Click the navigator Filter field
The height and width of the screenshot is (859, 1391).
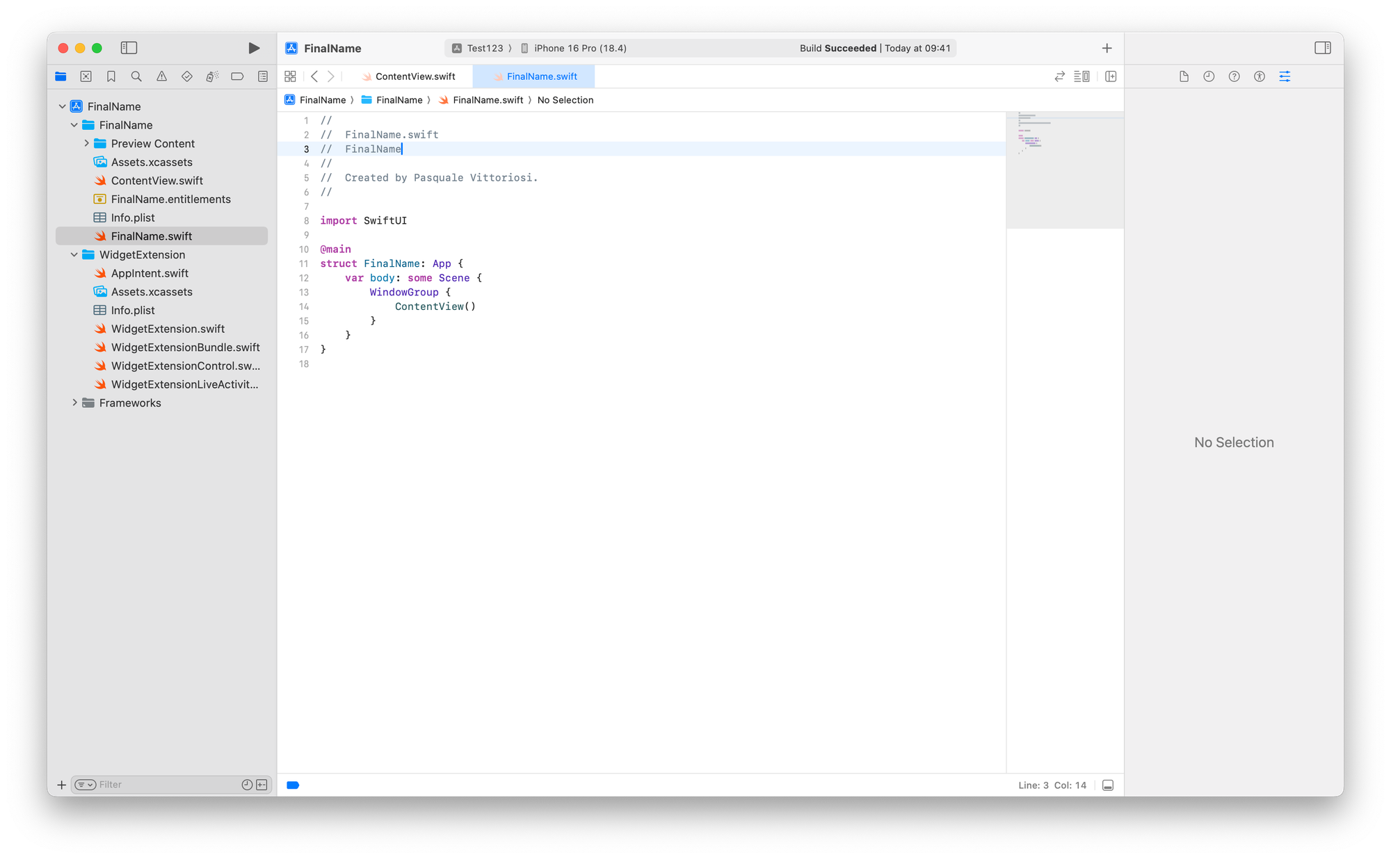point(167,785)
